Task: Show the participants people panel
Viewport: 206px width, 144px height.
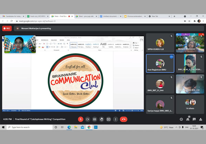Action: [x=188, y=119]
